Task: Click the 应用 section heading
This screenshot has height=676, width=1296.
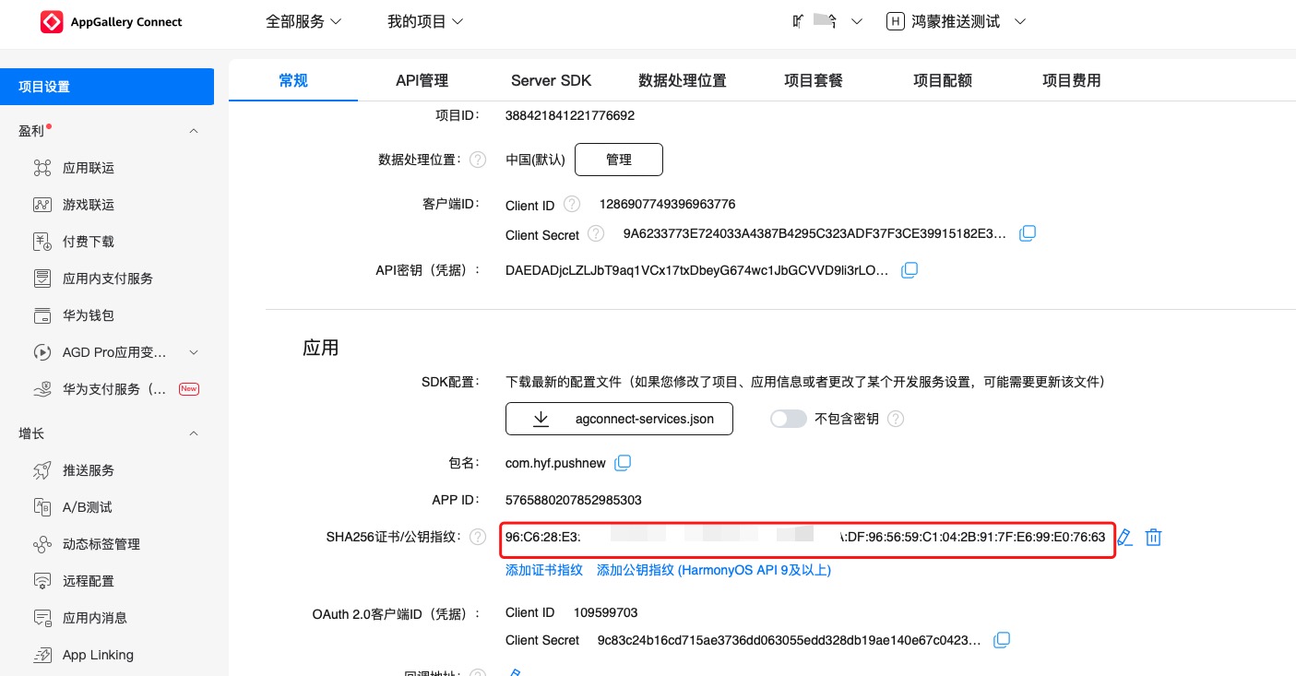Action: click(x=321, y=348)
